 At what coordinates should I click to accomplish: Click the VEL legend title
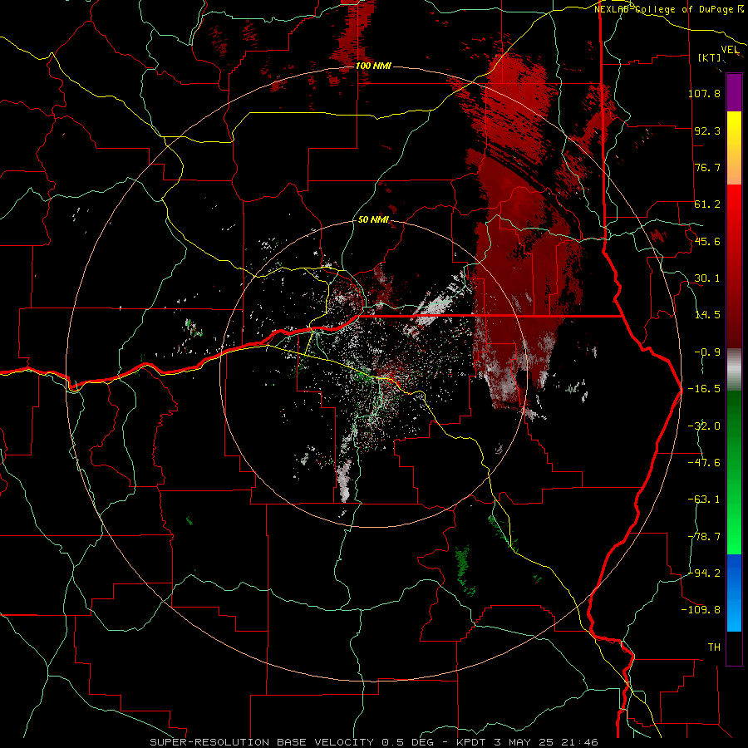pyautogui.click(x=730, y=50)
